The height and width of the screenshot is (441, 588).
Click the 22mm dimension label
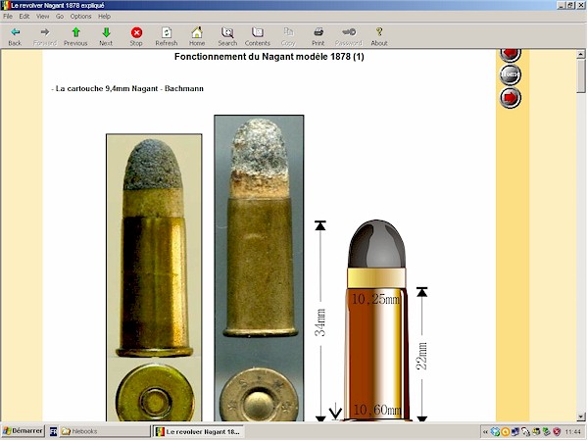point(421,356)
